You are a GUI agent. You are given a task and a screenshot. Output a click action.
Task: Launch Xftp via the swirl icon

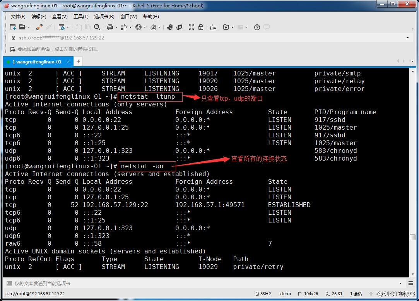pyautogui.click(x=170, y=27)
